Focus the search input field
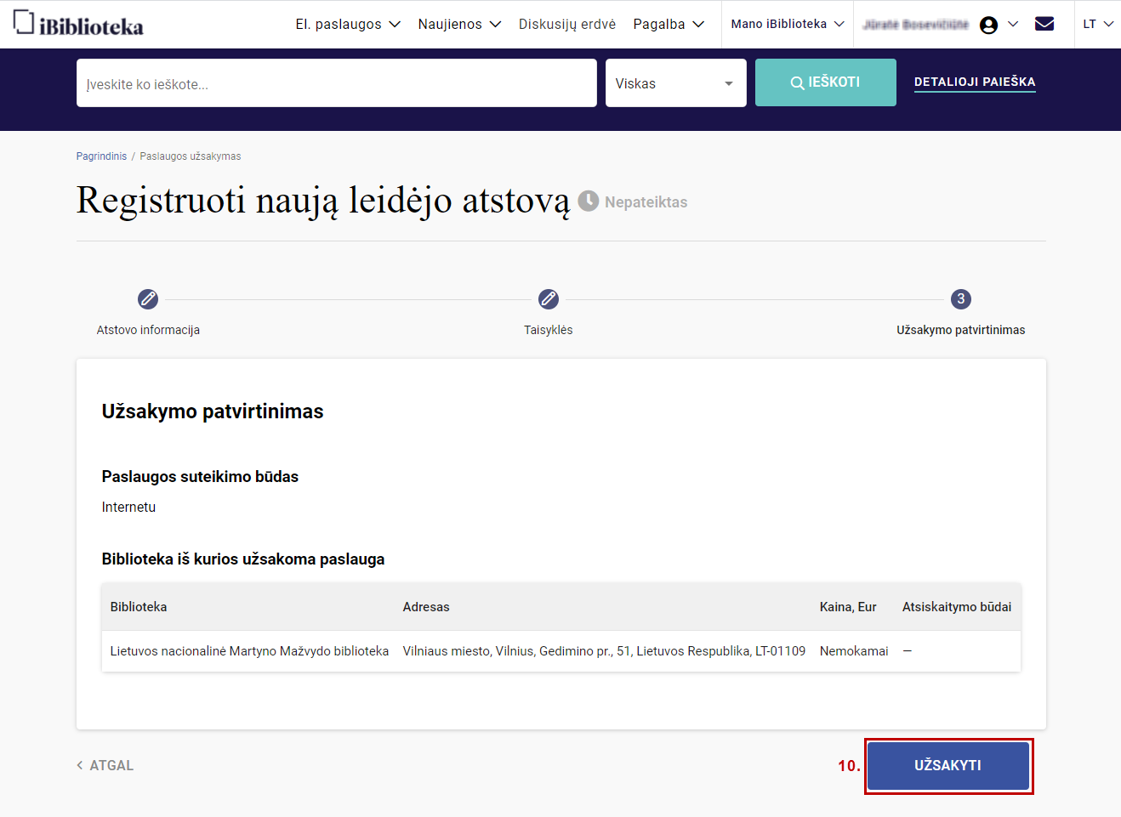Viewport: 1121px width, 817px height. click(337, 82)
